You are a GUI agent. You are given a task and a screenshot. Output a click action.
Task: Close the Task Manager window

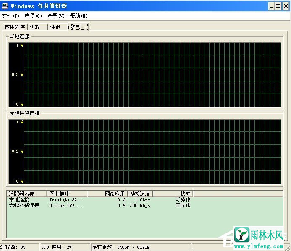[x=286, y=6]
